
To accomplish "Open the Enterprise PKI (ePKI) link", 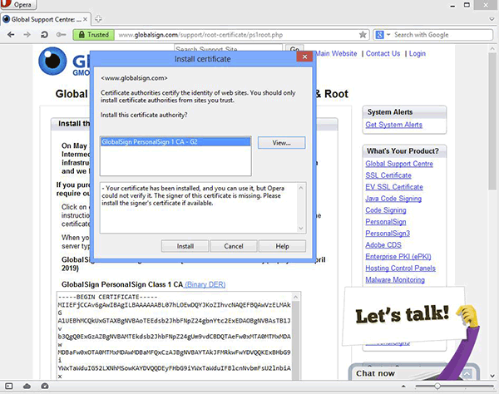I will (x=398, y=257).
